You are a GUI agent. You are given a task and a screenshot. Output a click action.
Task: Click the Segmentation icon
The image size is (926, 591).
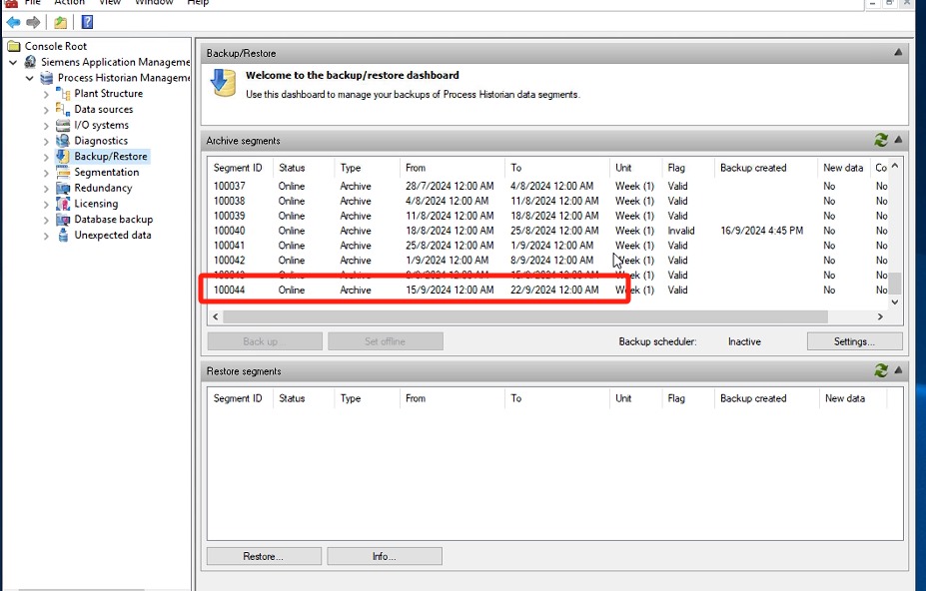tap(63, 172)
